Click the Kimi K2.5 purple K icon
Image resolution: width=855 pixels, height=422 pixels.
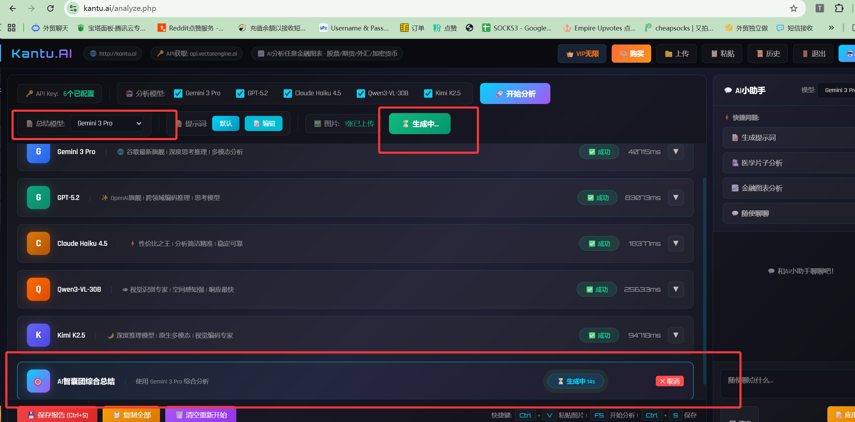coord(39,335)
